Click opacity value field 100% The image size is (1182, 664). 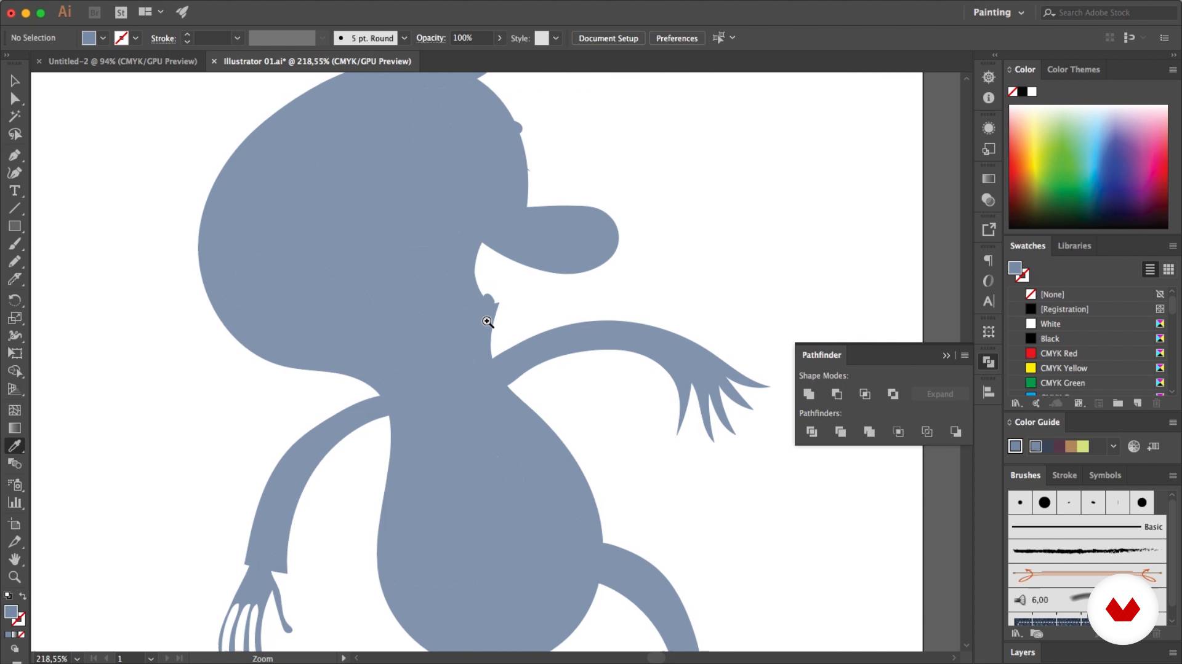click(x=472, y=38)
